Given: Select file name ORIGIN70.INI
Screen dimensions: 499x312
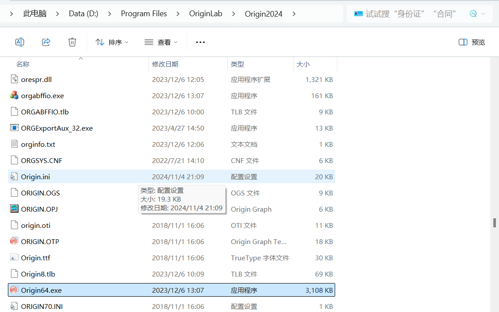Looking at the screenshot, I should tap(42, 307).
